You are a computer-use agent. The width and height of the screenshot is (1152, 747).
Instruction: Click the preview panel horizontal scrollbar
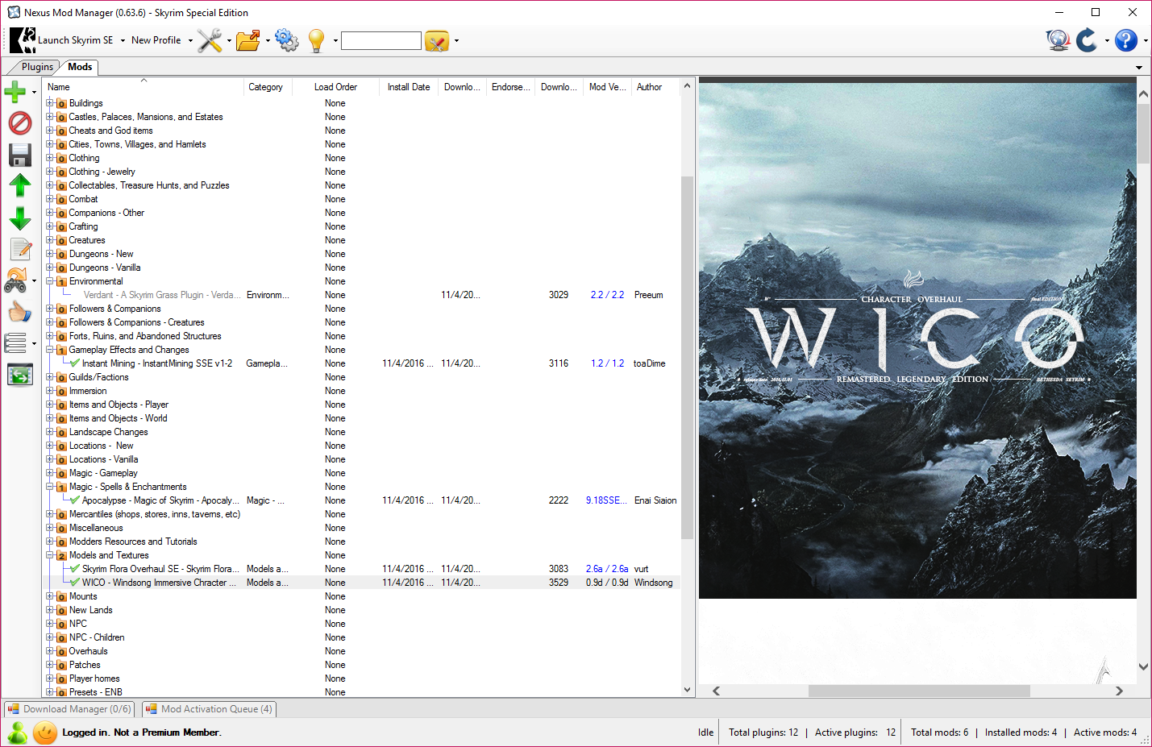coord(919,691)
